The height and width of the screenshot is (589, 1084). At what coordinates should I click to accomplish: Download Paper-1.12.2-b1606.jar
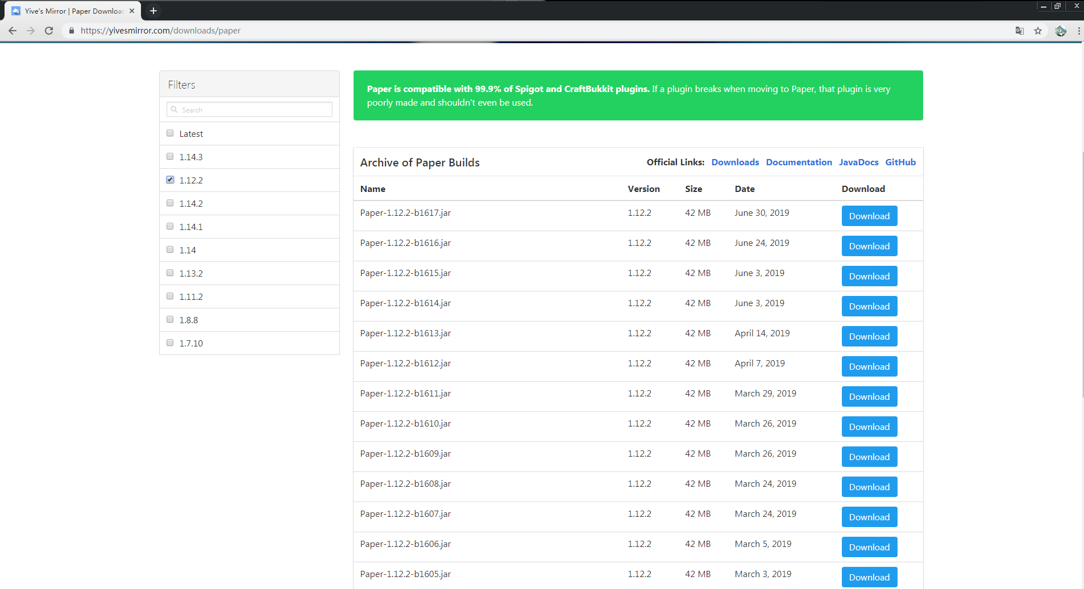click(869, 547)
